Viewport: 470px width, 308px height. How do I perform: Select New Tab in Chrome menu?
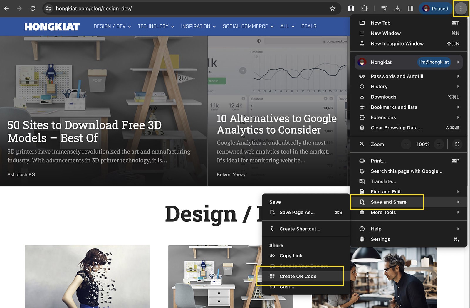click(409, 23)
